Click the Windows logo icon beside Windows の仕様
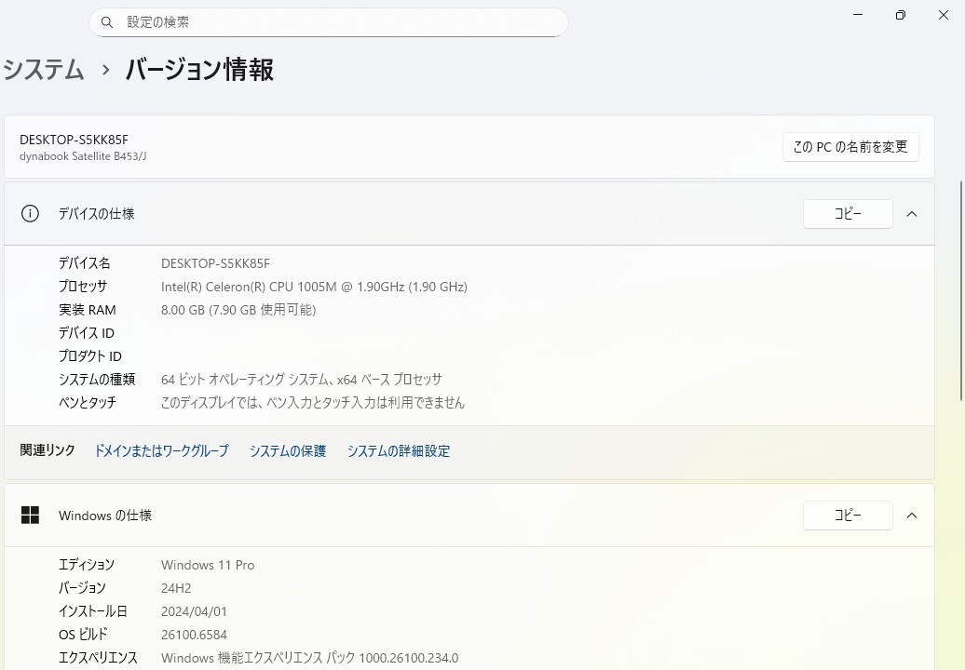Viewport: 965px width, 670px height. (x=30, y=516)
